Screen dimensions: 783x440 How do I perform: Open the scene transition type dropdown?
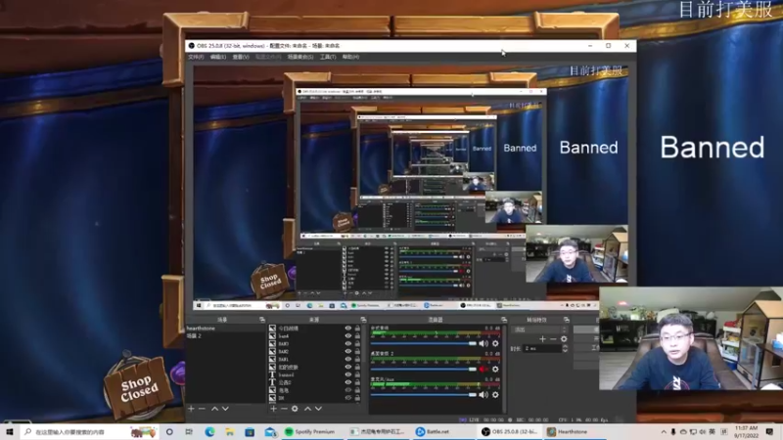tap(541, 330)
